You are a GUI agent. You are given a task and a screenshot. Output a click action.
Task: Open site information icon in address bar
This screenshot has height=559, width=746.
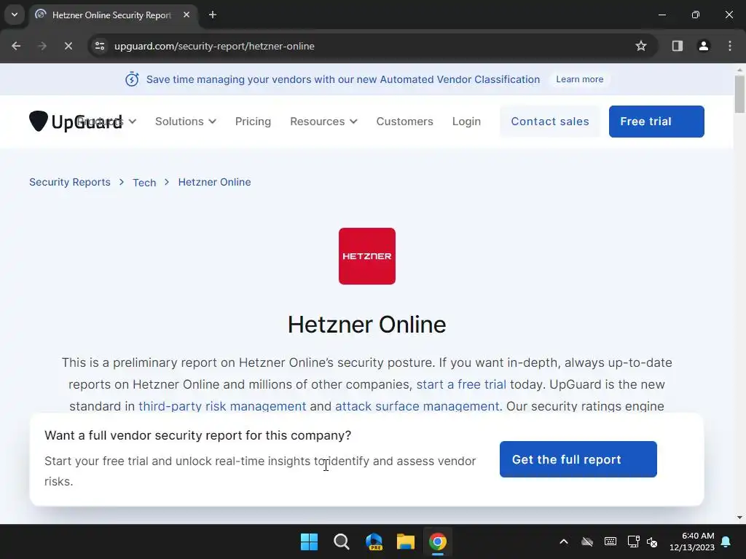pyautogui.click(x=100, y=46)
